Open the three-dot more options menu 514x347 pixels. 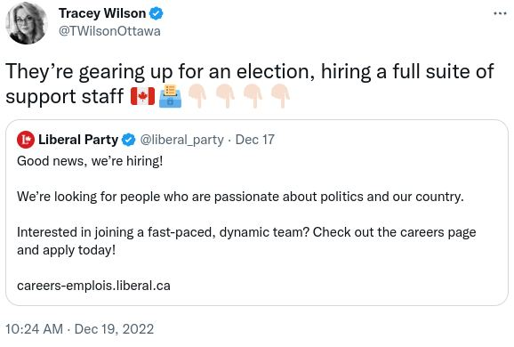pyautogui.click(x=500, y=13)
